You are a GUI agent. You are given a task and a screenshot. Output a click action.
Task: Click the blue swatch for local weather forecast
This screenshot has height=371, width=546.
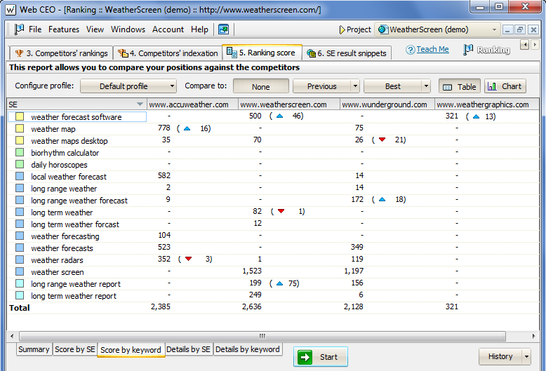click(20, 176)
